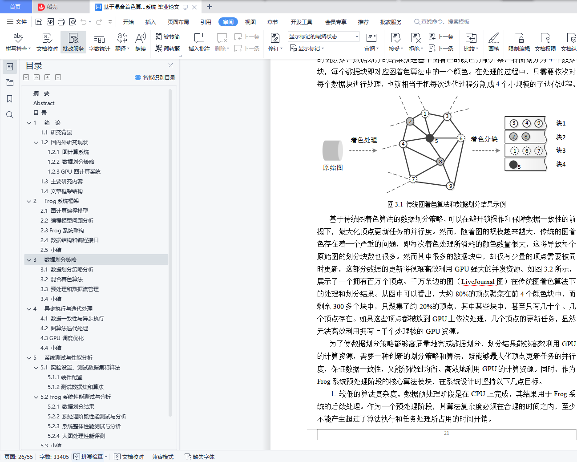The image size is (577, 462).
Task: Go to previous revision with 上一条 beside 拒绝
Action: [441, 37]
